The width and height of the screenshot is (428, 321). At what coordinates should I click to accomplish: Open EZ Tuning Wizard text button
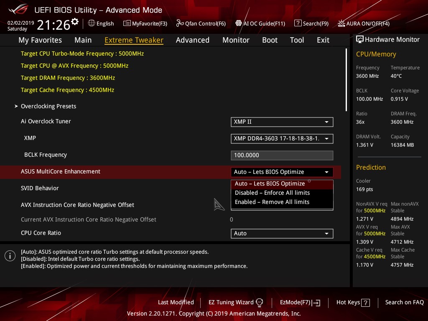(231, 303)
